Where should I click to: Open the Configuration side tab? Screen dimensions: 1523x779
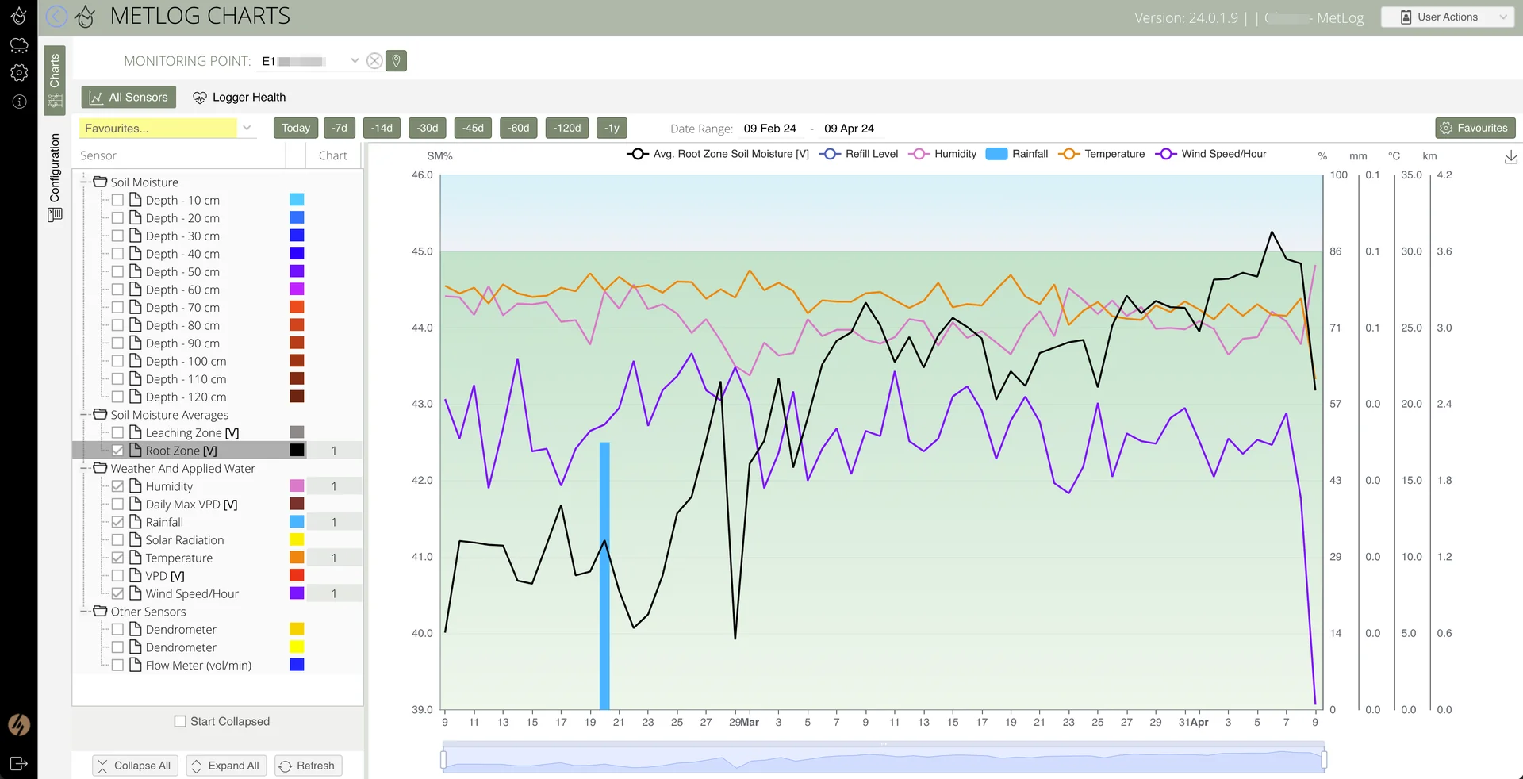click(55, 178)
